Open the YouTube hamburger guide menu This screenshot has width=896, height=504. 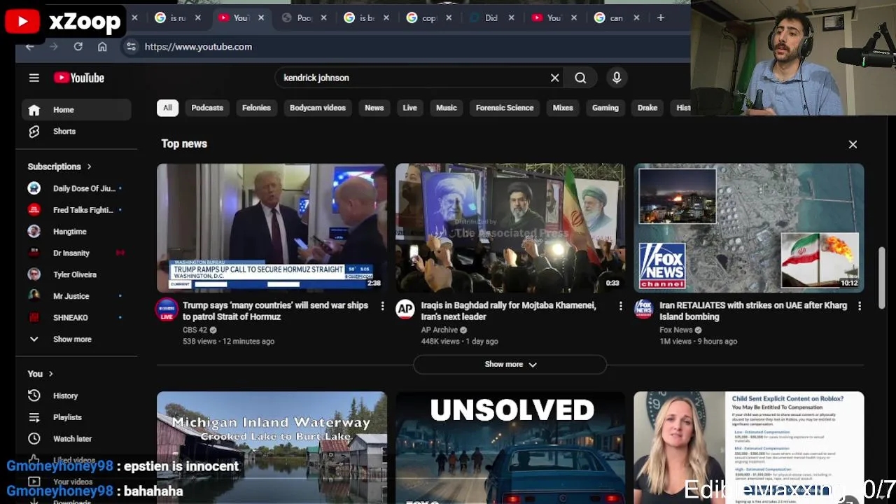click(34, 78)
